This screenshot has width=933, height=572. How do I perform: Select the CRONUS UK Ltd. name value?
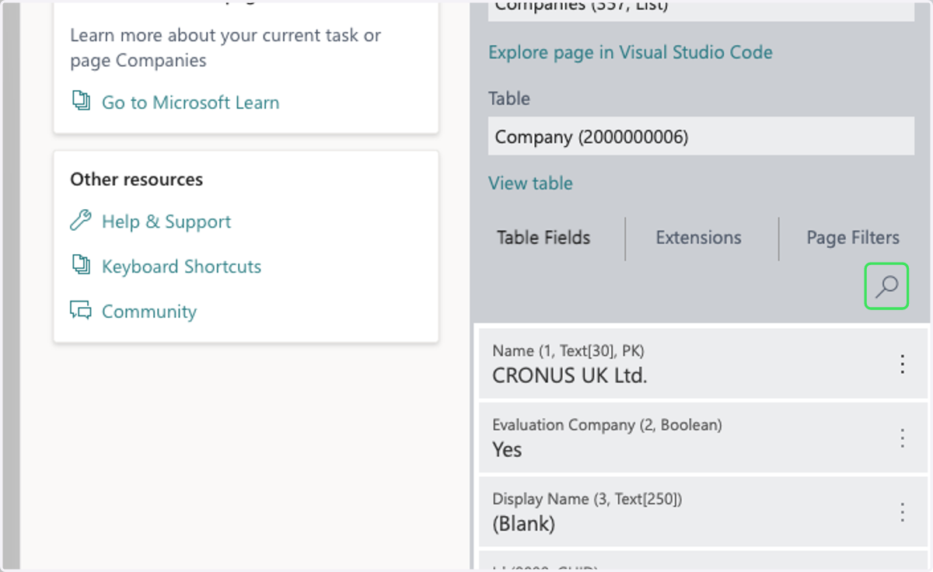[x=570, y=375]
